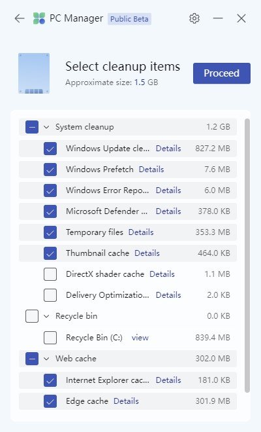Minimize the PC Manager window

pyautogui.click(x=218, y=18)
